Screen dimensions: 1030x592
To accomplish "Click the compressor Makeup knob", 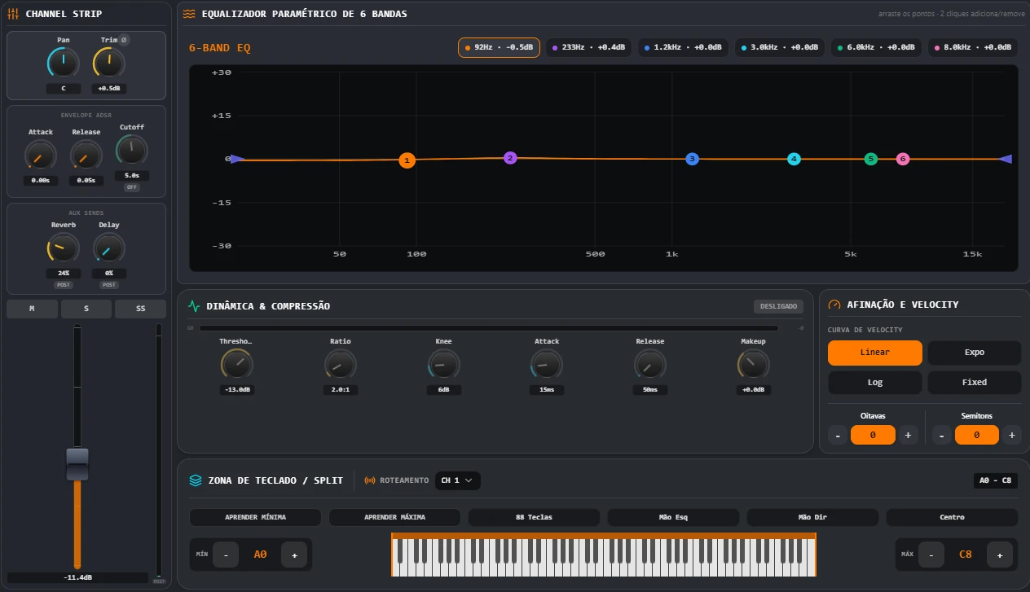I will 753,366.
